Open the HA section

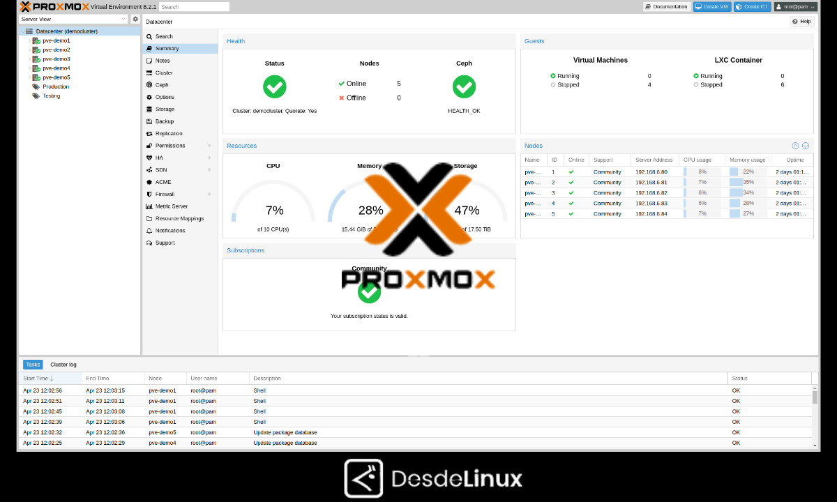[x=179, y=158]
